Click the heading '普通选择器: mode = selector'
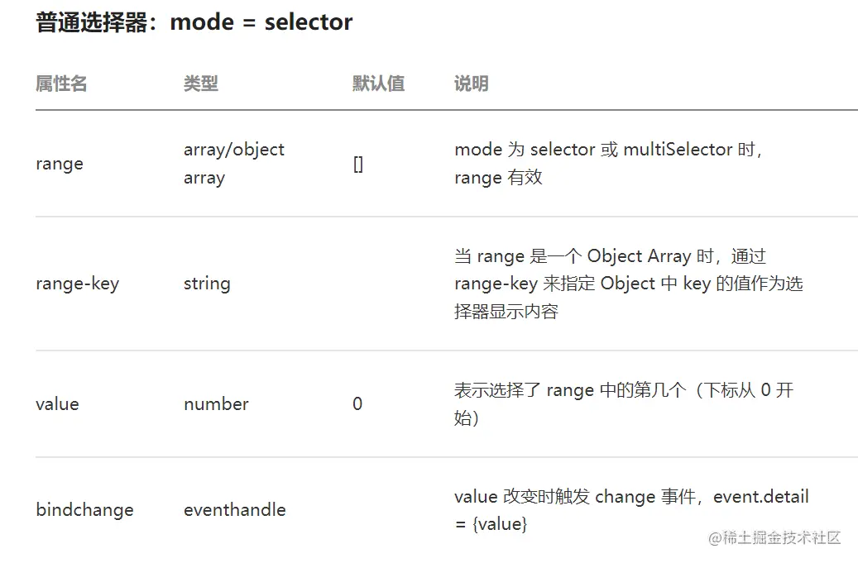858x563 pixels. tap(194, 22)
